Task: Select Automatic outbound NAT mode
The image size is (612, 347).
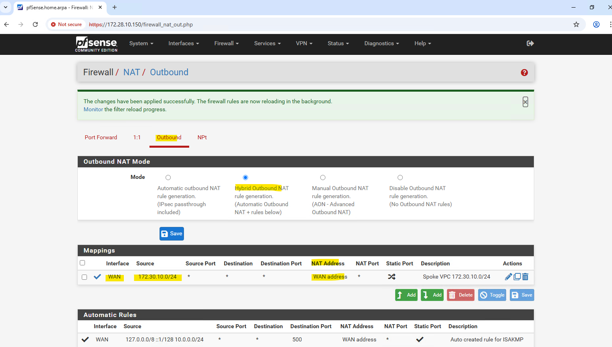Action: coord(168,178)
